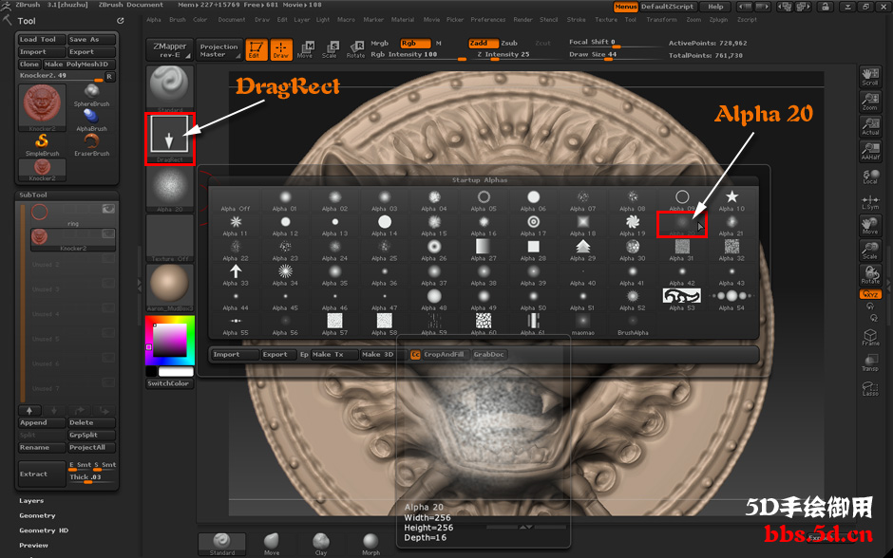Click the CropAndFill button
This screenshot has height=558, width=893.
click(x=445, y=354)
